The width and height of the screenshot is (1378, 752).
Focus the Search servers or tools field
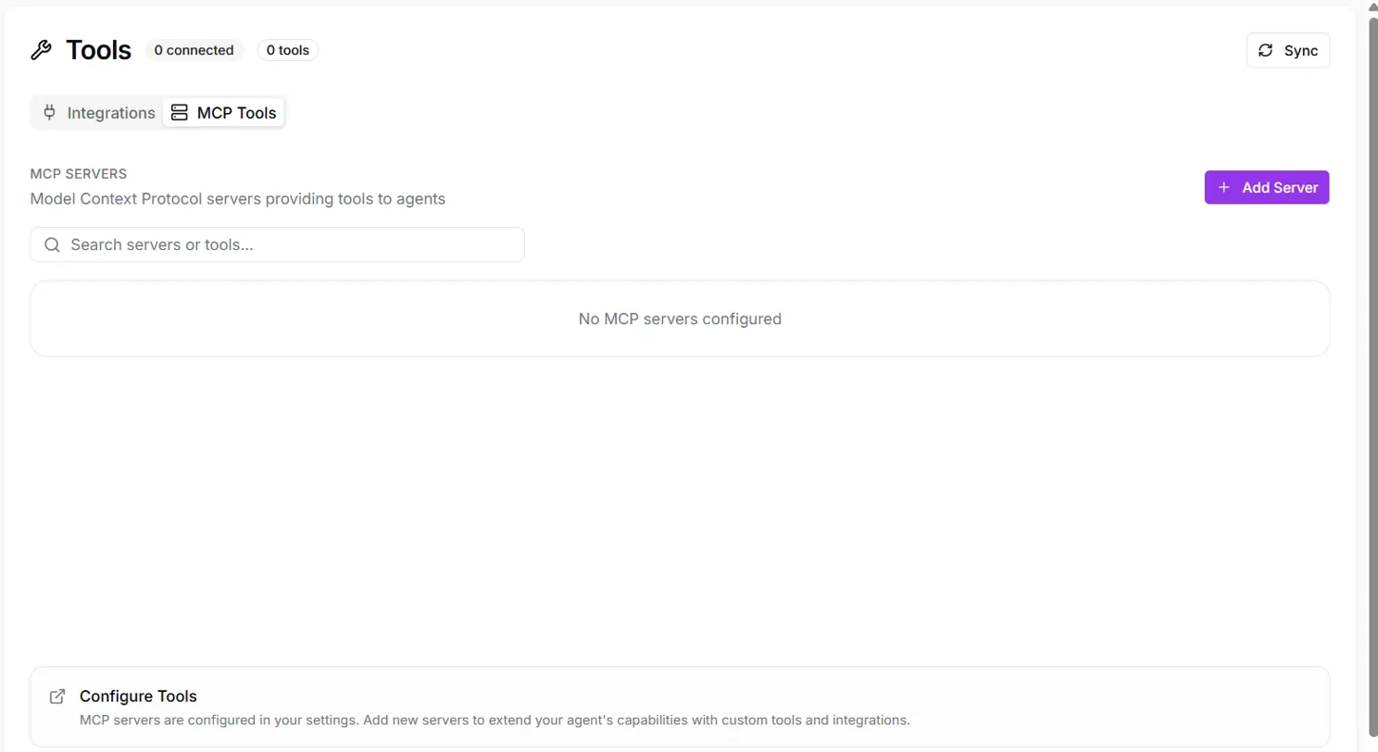point(287,244)
